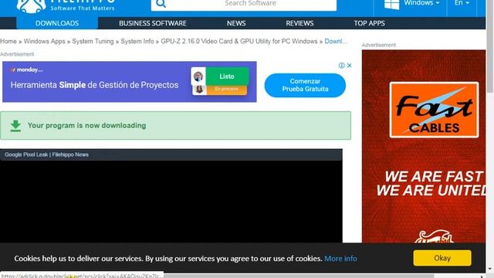This screenshot has width=494, height=278.
Task: Open the En language dropdown
Action: coord(462,3)
